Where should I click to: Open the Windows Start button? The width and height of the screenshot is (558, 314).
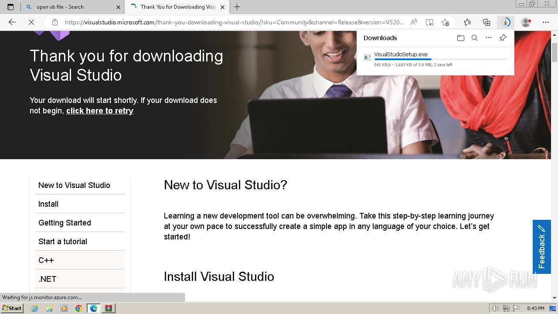pyautogui.click(x=12, y=308)
